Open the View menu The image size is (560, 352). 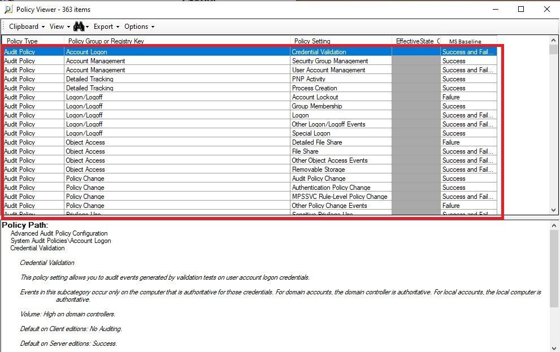tap(58, 26)
